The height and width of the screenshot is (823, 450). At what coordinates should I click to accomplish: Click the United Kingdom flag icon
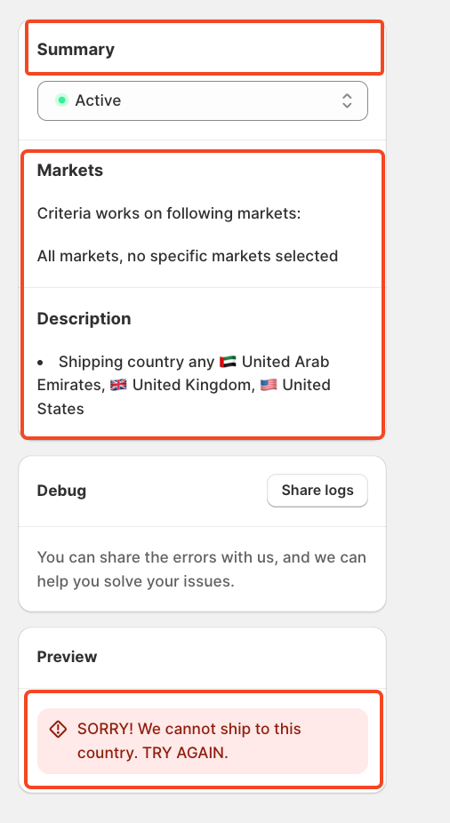click(118, 385)
